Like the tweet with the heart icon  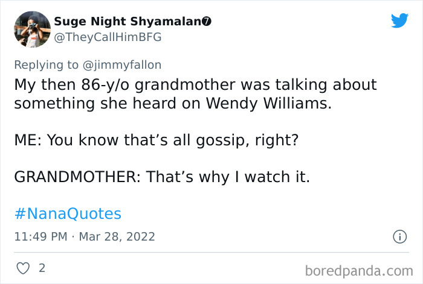point(24,267)
